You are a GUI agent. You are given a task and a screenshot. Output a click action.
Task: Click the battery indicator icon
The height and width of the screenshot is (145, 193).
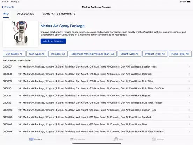[x=189, y=2]
